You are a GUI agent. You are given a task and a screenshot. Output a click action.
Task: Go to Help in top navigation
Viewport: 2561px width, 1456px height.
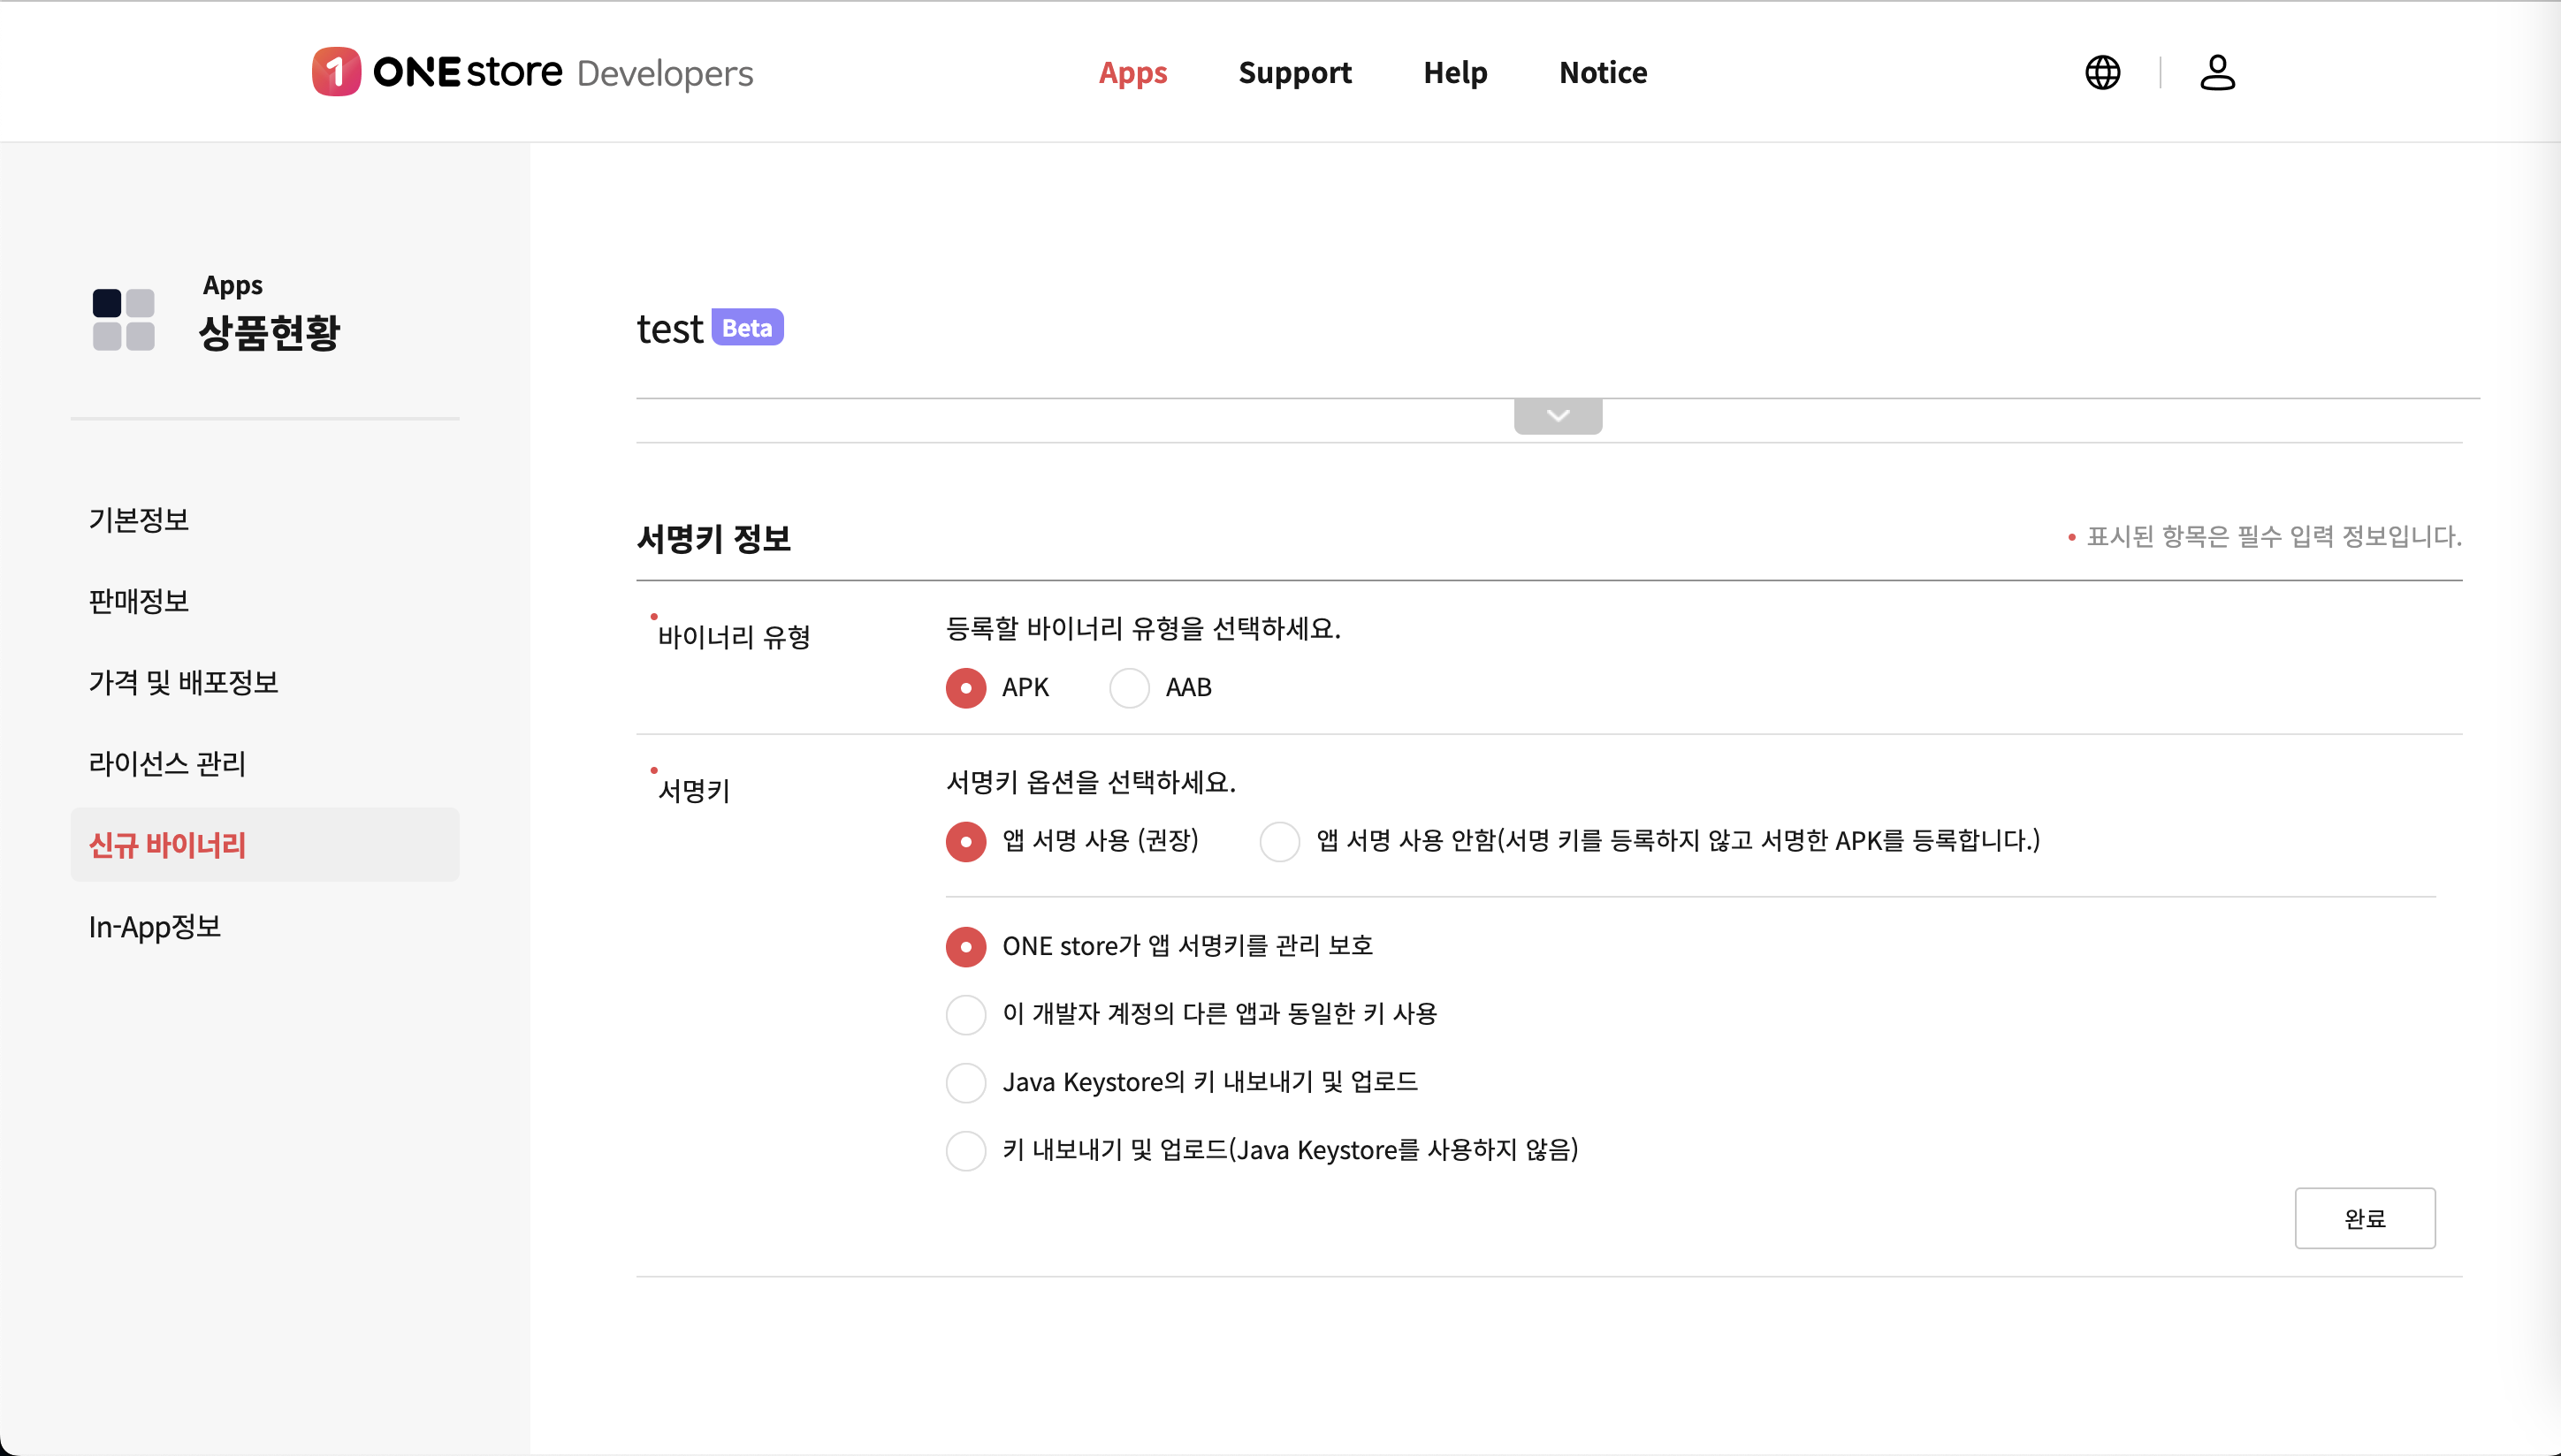click(1454, 72)
